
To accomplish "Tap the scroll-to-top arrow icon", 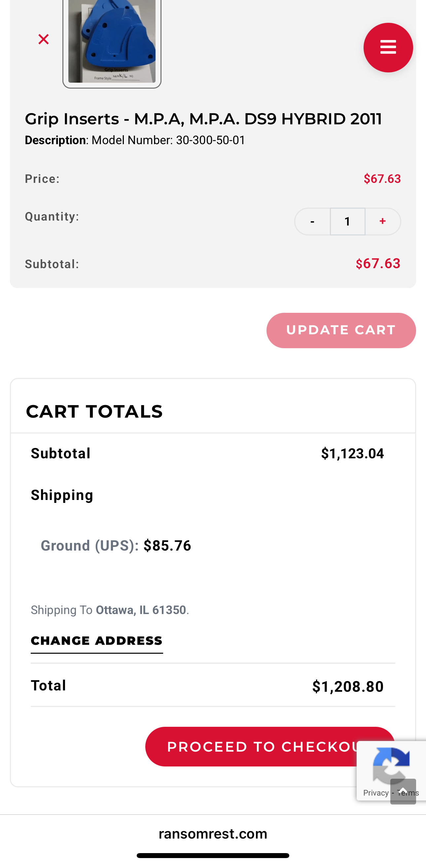I will (x=403, y=791).
